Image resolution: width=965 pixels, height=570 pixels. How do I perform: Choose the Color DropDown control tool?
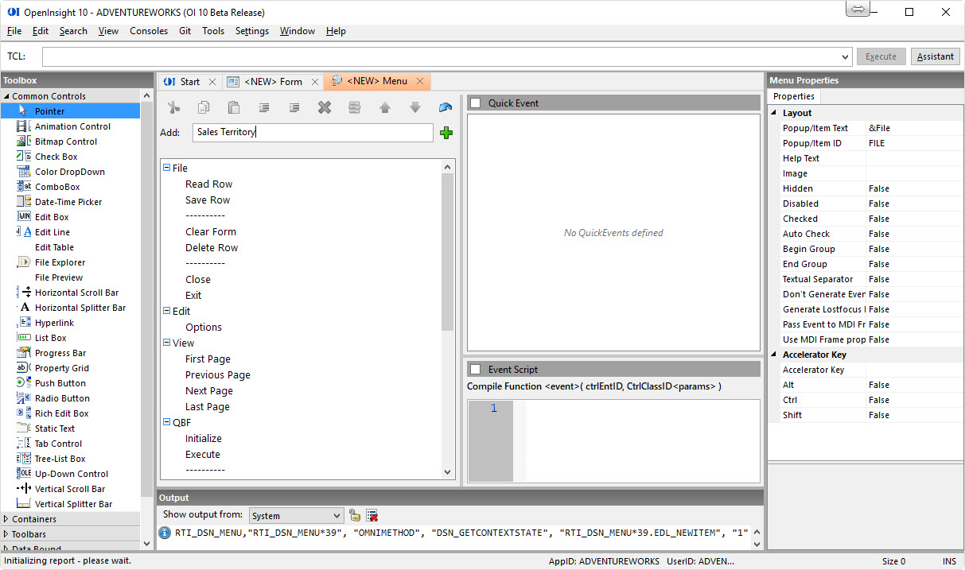[x=70, y=172]
